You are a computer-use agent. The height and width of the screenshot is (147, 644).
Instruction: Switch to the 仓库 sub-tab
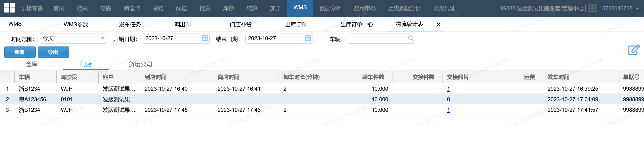pyautogui.click(x=31, y=64)
